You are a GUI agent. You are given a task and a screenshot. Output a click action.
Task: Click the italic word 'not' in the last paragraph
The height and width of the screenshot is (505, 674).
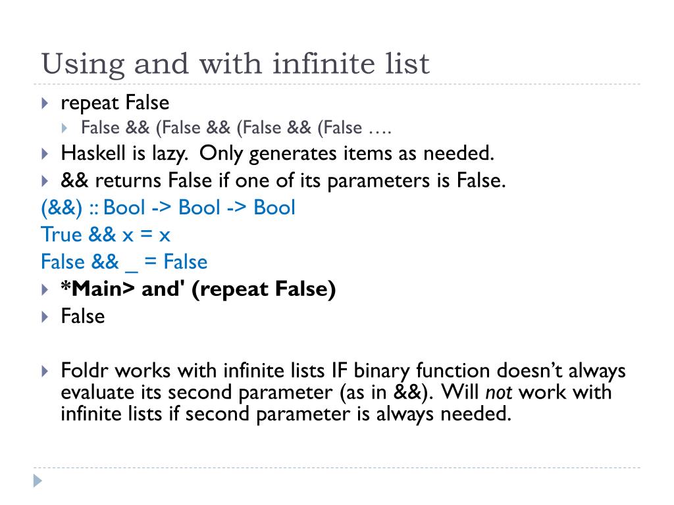pos(499,392)
